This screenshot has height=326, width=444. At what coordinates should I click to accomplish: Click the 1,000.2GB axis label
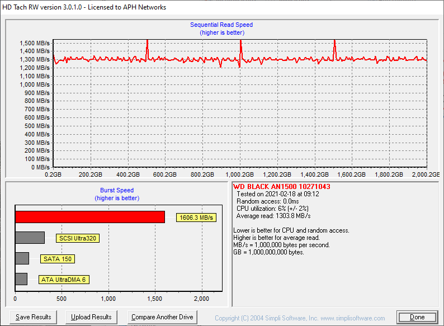(240, 174)
